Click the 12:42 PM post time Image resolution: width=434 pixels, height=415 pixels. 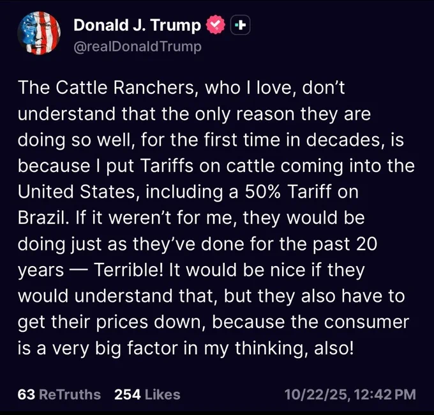tap(385, 395)
